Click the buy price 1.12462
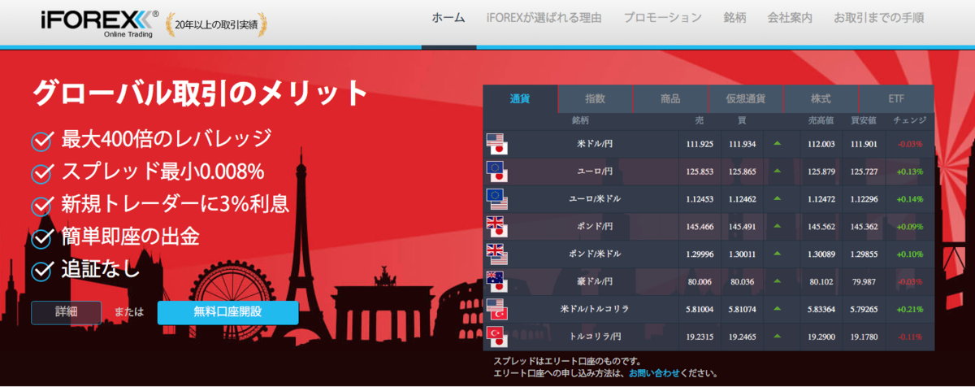The height and width of the screenshot is (387, 975). 743,199
